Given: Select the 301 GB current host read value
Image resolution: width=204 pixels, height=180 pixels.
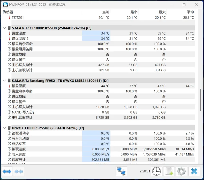Looking at the screenshot, I should (104, 70).
